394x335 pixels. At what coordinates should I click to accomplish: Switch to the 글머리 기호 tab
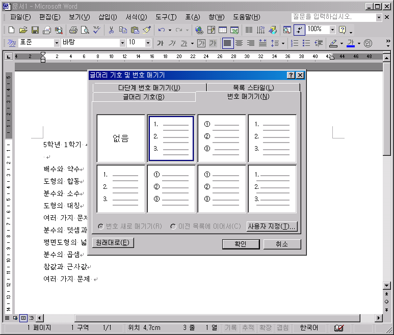click(x=144, y=97)
